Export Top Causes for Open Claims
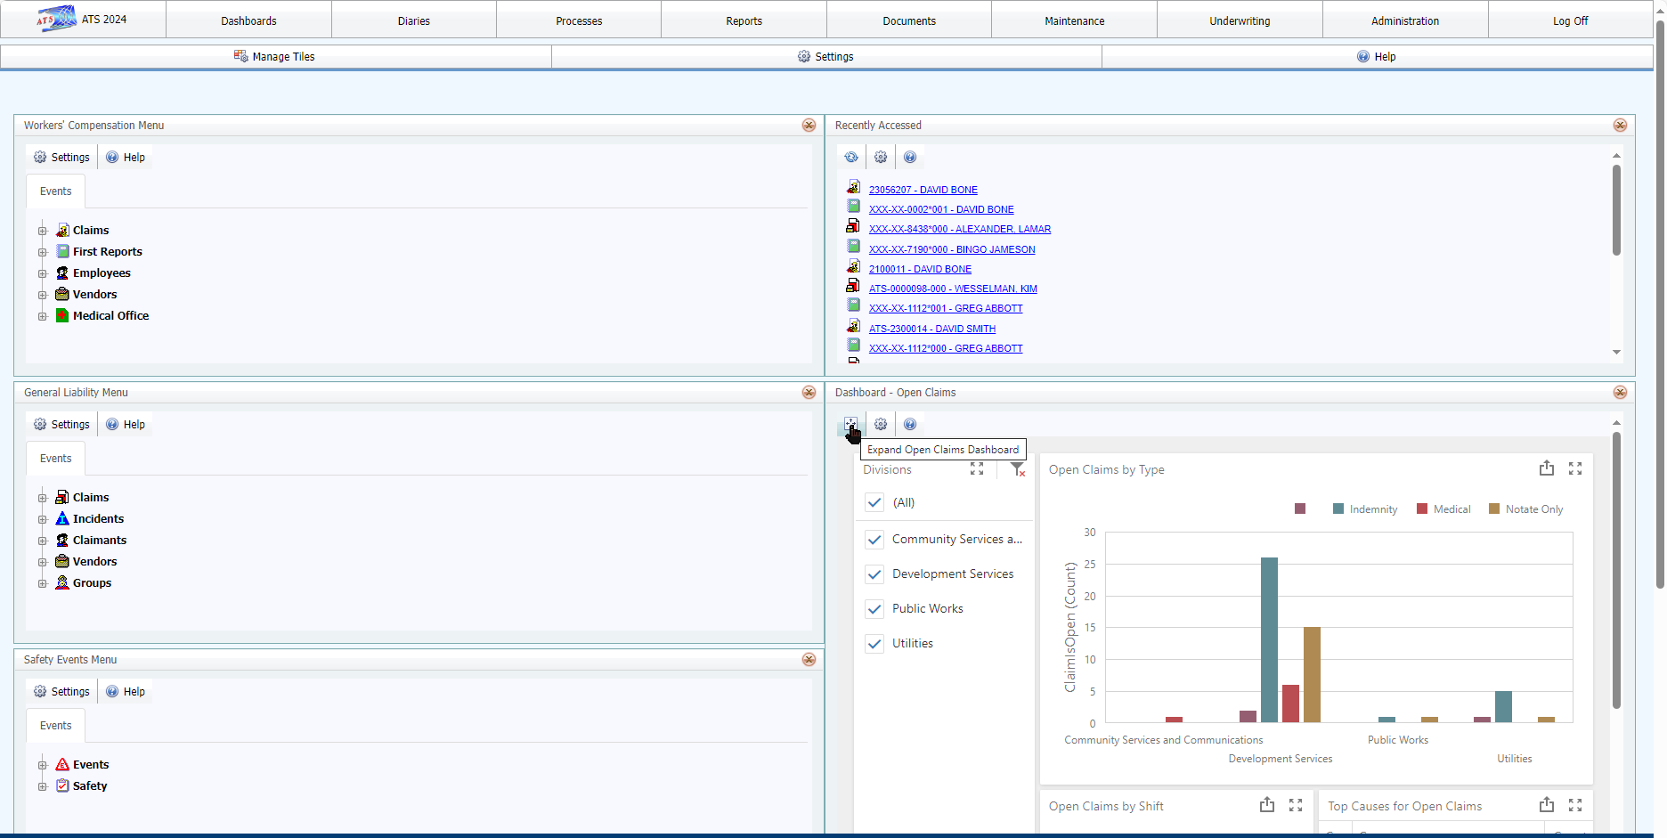 (x=1547, y=805)
